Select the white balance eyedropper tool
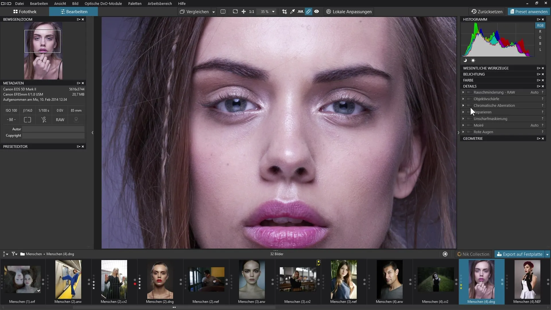 (x=292, y=12)
